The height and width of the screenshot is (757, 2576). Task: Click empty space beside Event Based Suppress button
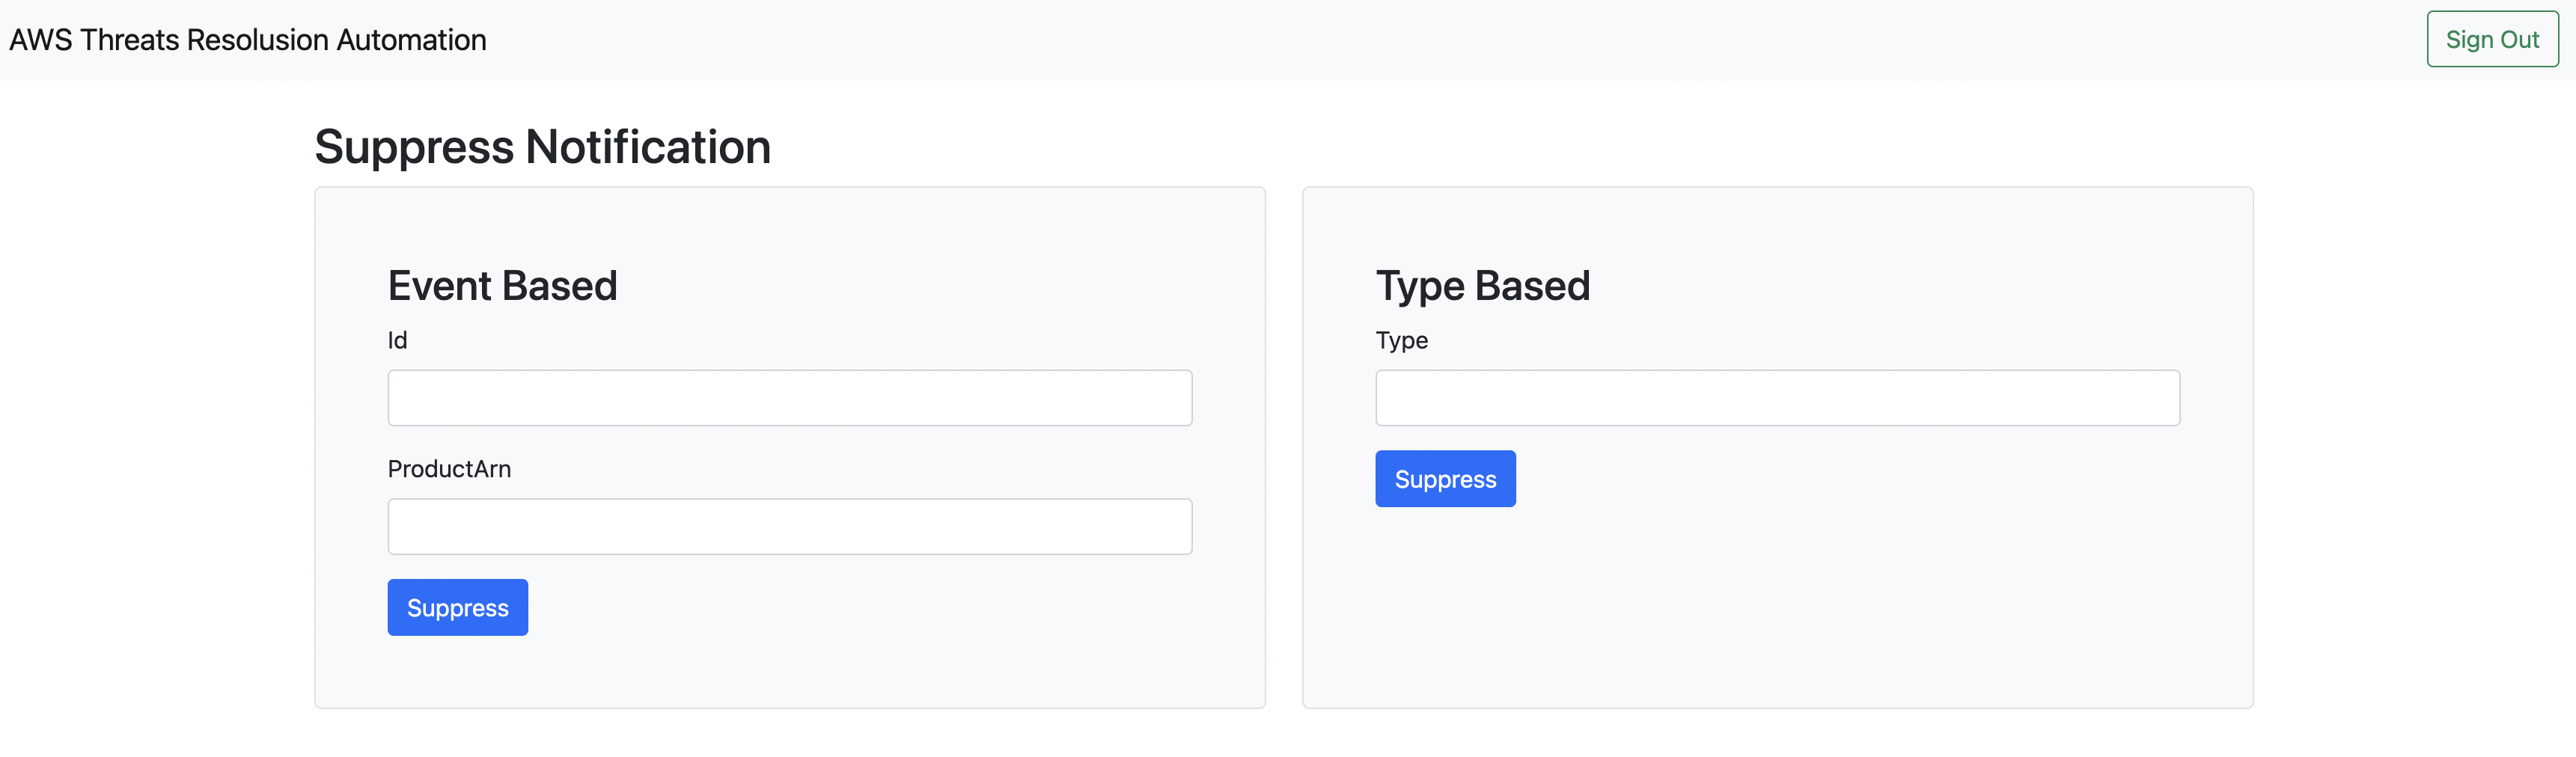tap(850, 608)
